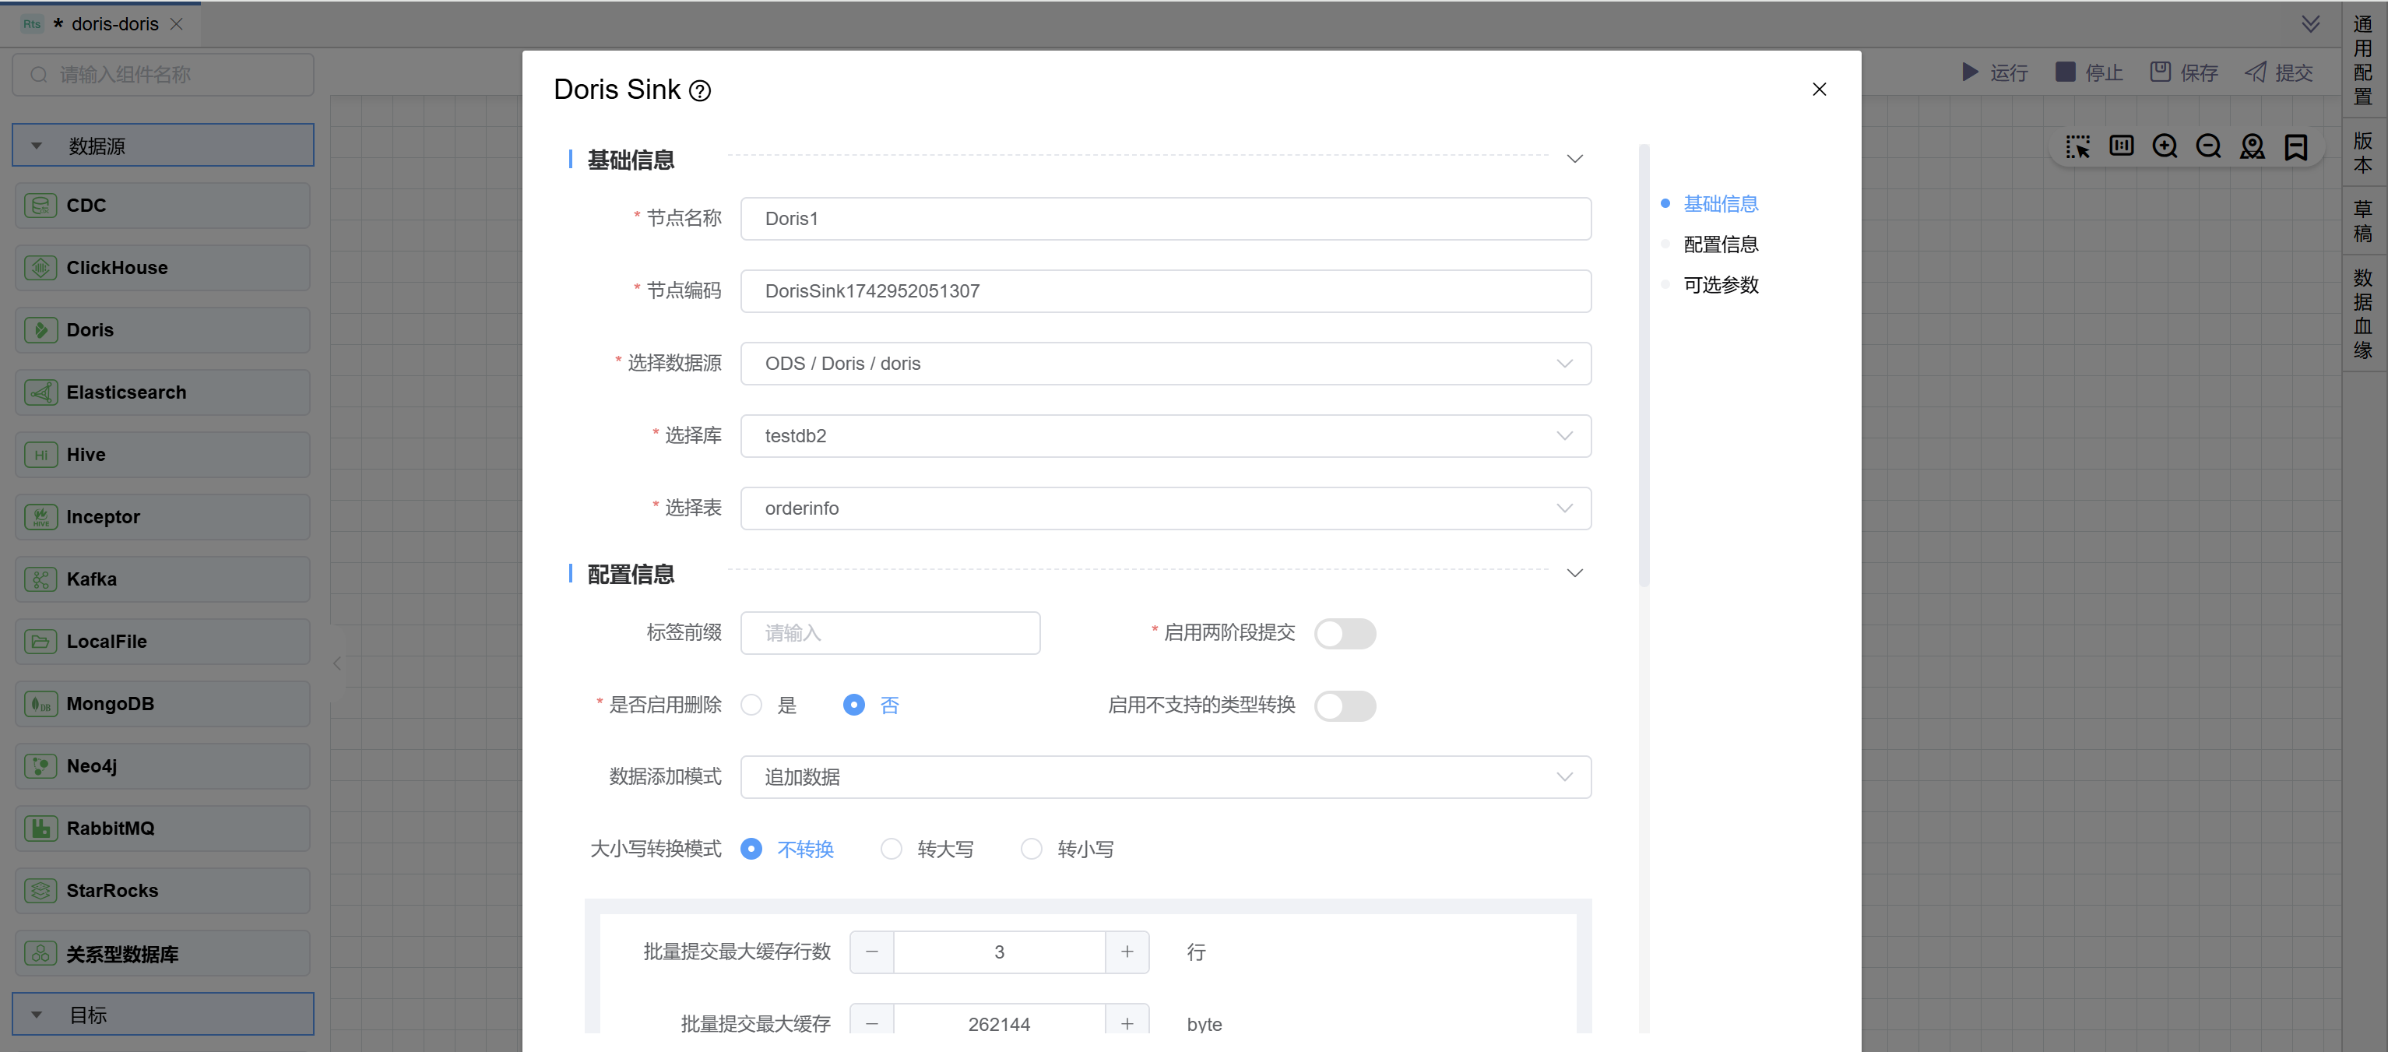The width and height of the screenshot is (2388, 1052).
Task: Open the 选择表 orderinfo dropdown
Action: (x=1166, y=508)
